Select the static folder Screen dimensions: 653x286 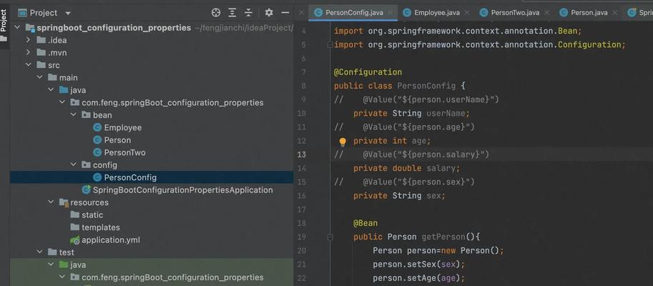tap(92, 215)
